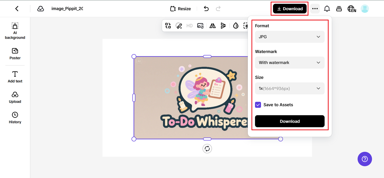Viewport: 384px width, 178px height.
Task: Open the notifications bell
Action: click(x=327, y=9)
